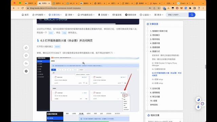Open the extensions puzzle-piece menu

pos(190,8)
